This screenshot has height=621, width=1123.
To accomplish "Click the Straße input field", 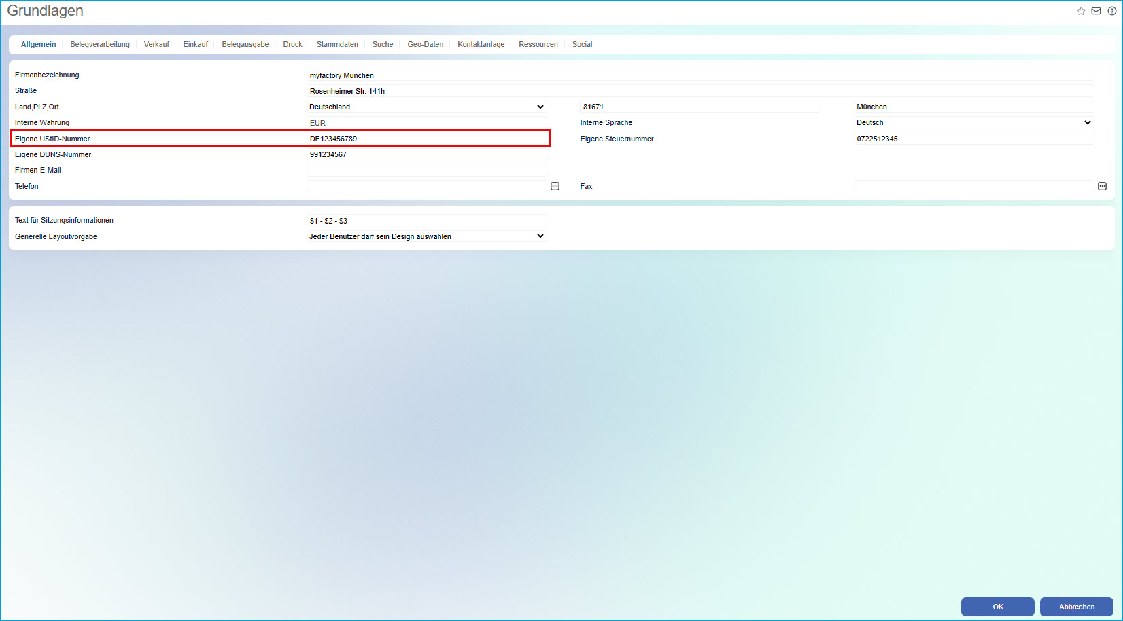I will pos(701,91).
